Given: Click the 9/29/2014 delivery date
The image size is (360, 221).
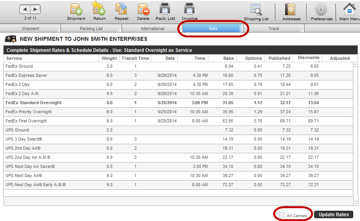Looking at the screenshot, I should tap(167, 76).
